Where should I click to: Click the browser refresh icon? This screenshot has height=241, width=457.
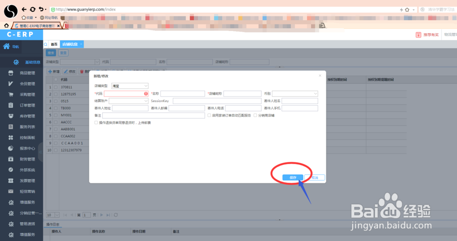click(x=32, y=9)
